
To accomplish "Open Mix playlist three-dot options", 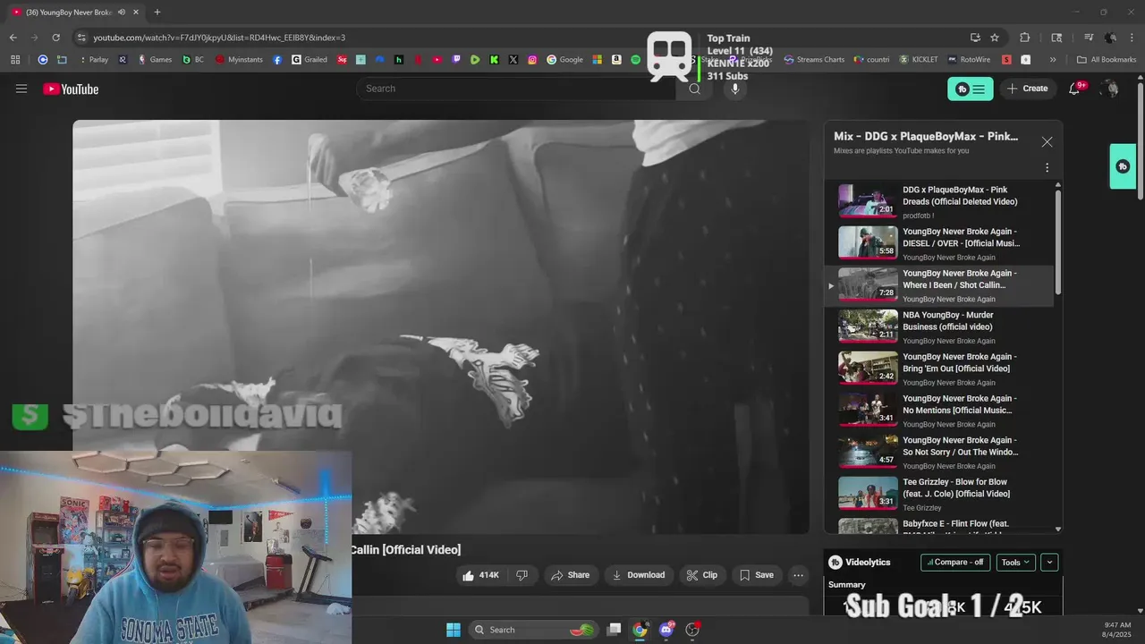I will pos(1047,167).
